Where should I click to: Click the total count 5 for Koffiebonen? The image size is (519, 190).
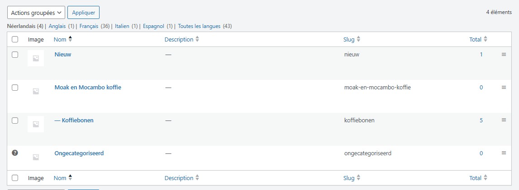(481, 120)
